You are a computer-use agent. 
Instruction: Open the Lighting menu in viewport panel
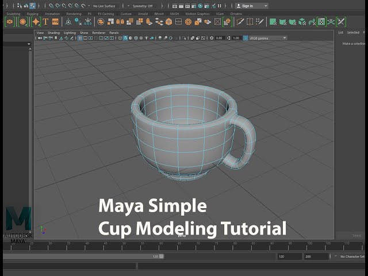coord(70,33)
